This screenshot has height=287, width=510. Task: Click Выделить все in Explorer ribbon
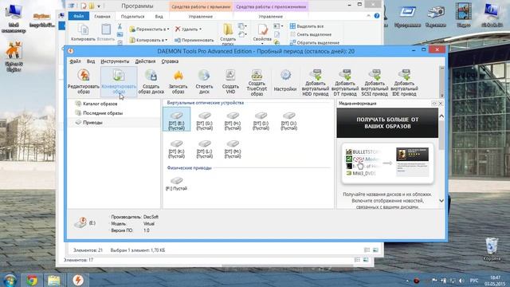click(307, 26)
